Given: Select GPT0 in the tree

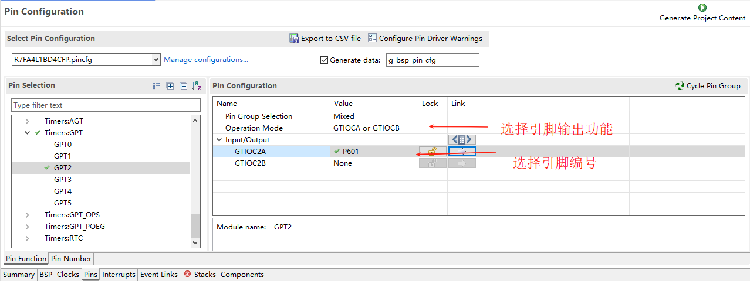Looking at the screenshot, I should (63, 145).
